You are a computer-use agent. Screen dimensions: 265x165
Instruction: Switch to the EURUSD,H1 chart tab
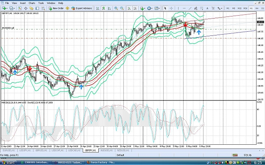pos(9,150)
